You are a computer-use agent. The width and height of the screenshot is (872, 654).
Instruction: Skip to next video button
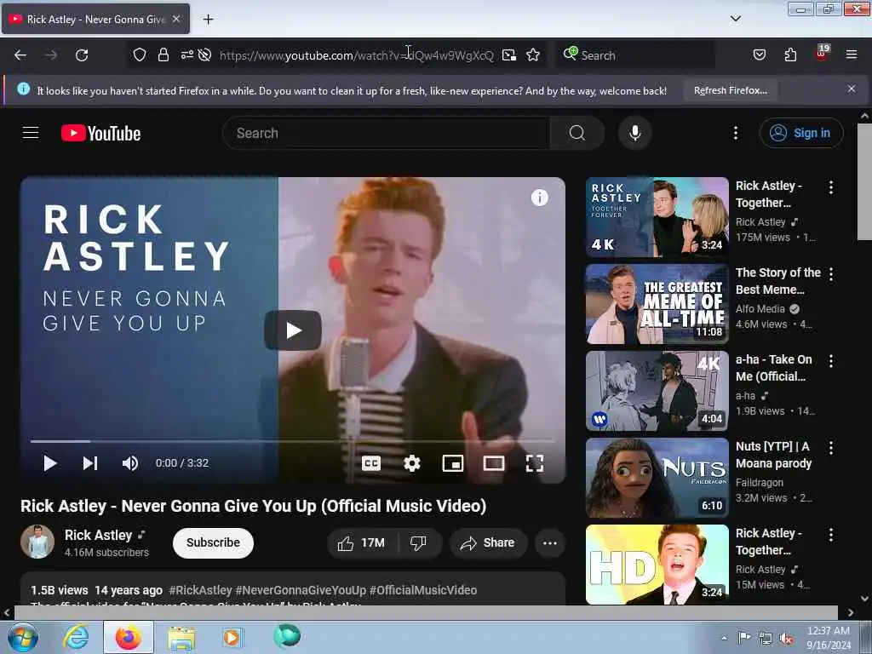(x=90, y=463)
